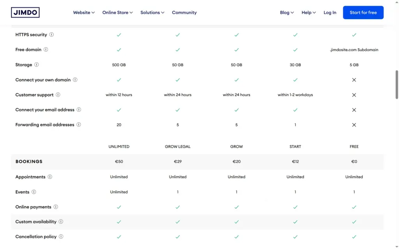Click the €0 price

point(354,161)
